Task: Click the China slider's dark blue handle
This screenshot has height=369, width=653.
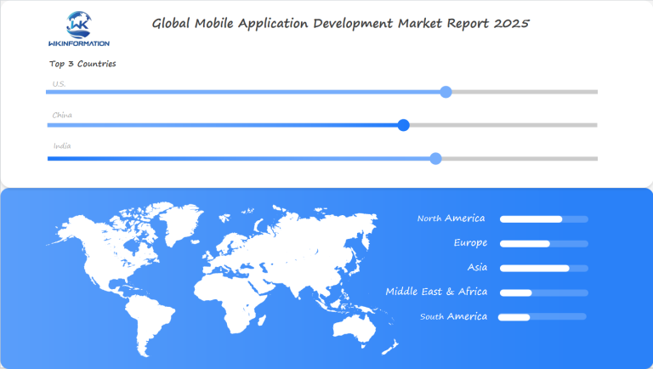Action: click(x=404, y=125)
